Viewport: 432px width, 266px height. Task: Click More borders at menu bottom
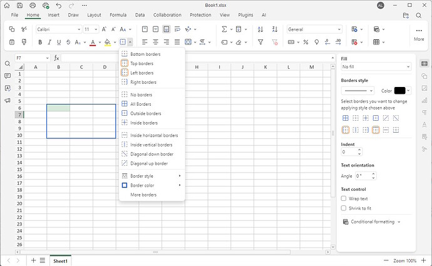(x=143, y=195)
